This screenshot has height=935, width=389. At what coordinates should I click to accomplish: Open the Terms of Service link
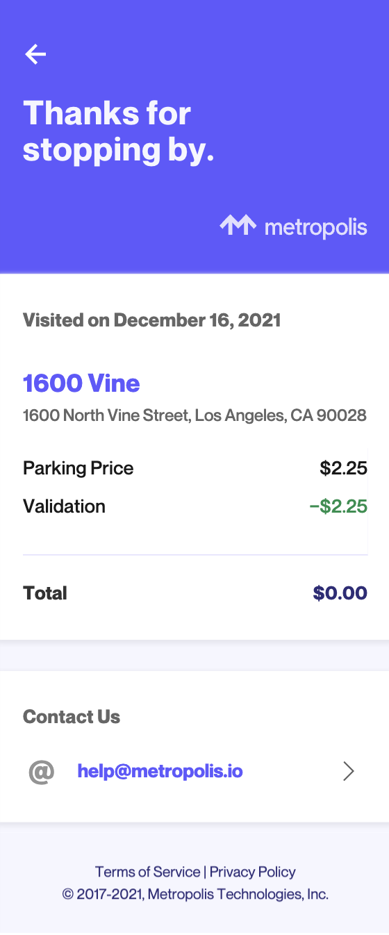pos(147,872)
